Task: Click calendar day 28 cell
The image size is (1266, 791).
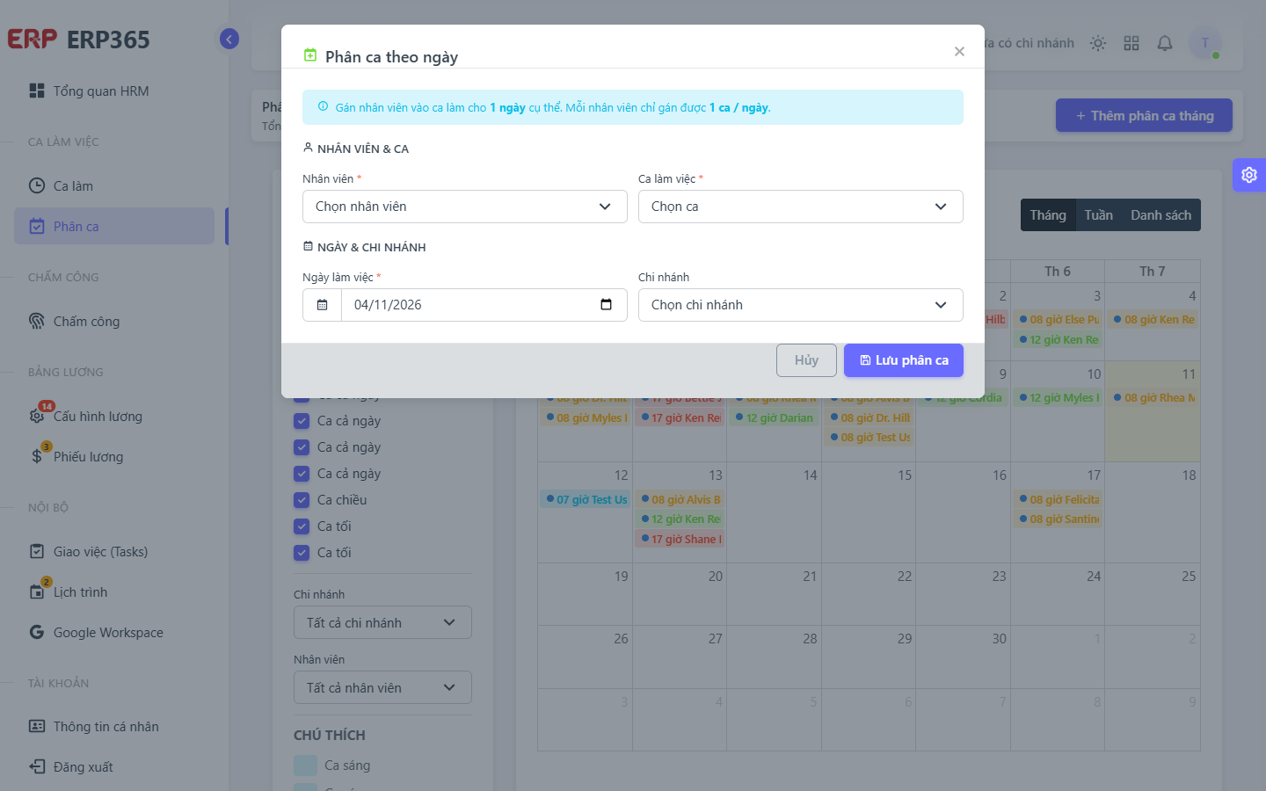Action: point(775,657)
